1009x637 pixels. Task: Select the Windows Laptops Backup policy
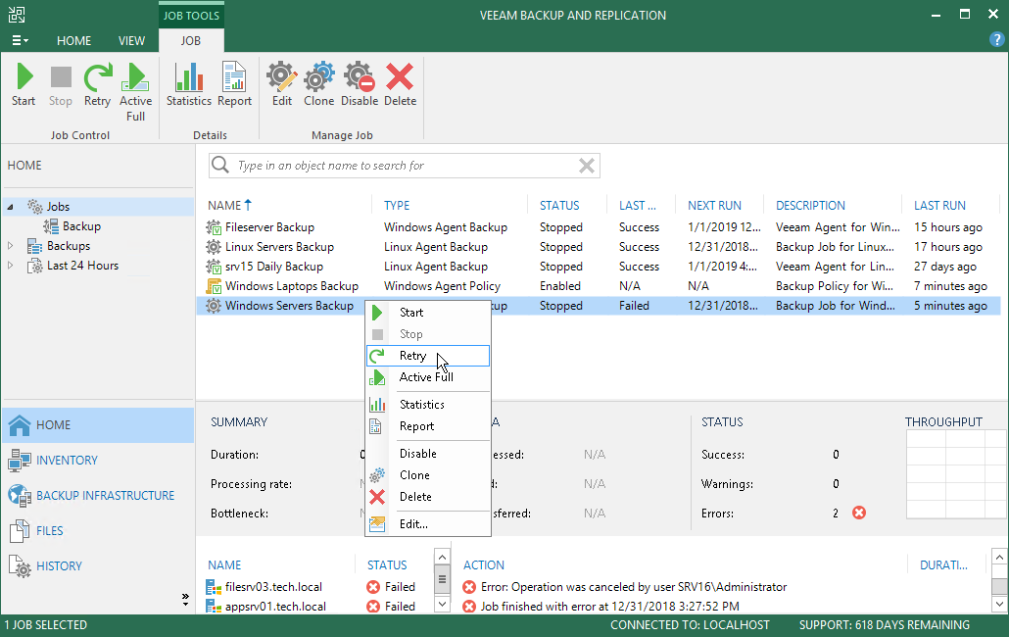pyautogui.click(x=599, y=286)
